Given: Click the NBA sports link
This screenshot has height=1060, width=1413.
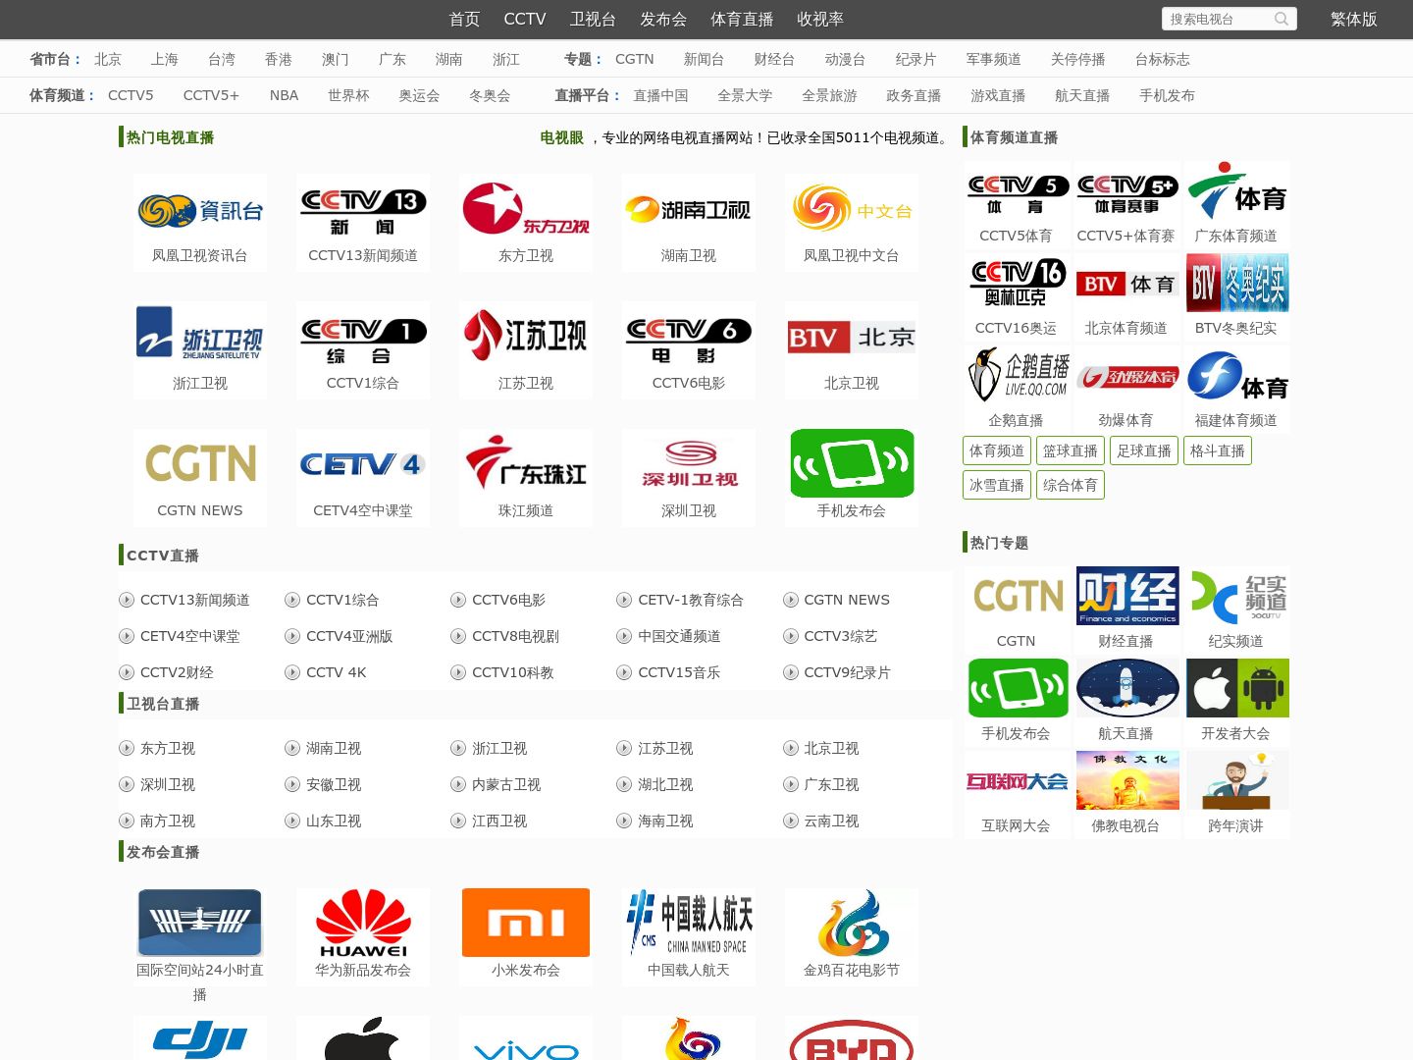Looking at the screenshot, I should 284,95.
